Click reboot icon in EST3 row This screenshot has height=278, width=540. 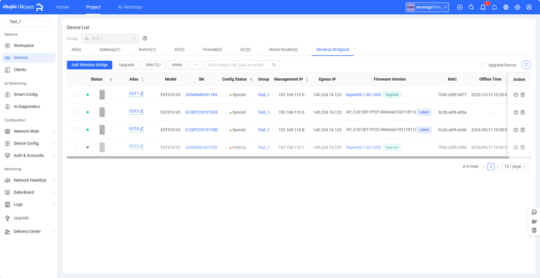coord(516,112)
